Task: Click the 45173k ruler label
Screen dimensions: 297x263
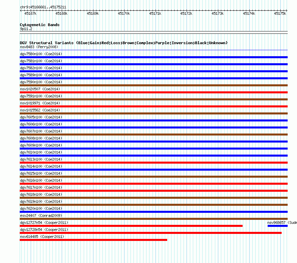Action: (218, 13)
